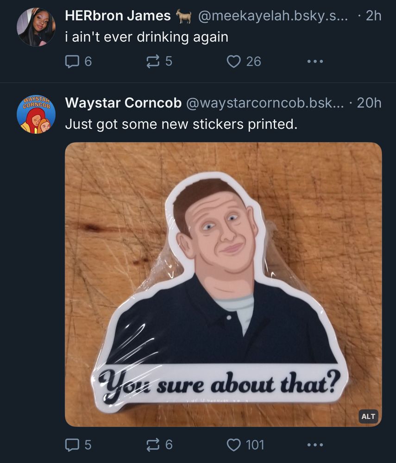
Task: Open the 20h timestamp of sticker post
Action: pos(369,103)
